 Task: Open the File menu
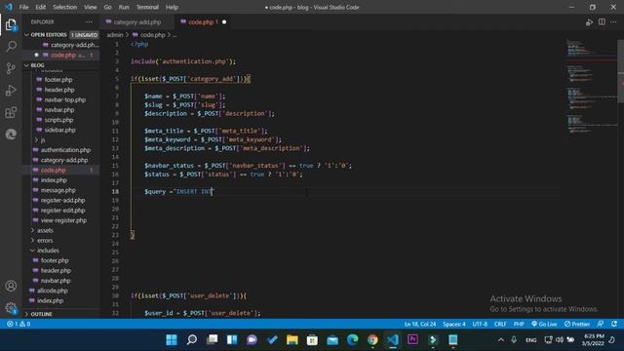[x=23, y=7]
